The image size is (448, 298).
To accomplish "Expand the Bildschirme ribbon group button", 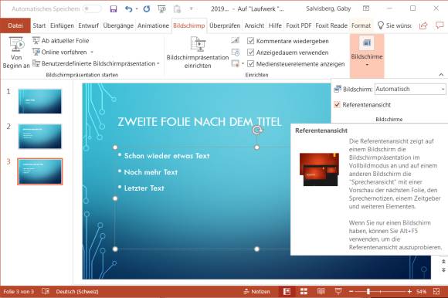I will click(367, 56).
